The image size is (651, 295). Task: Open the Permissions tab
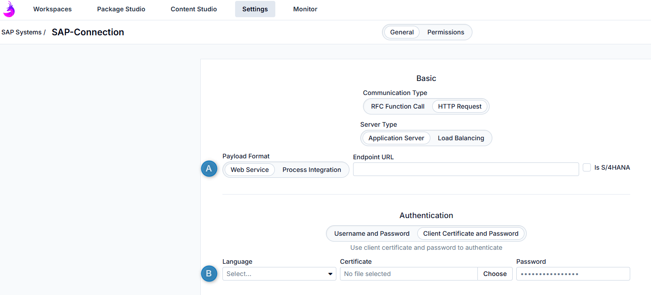(446, 32)
